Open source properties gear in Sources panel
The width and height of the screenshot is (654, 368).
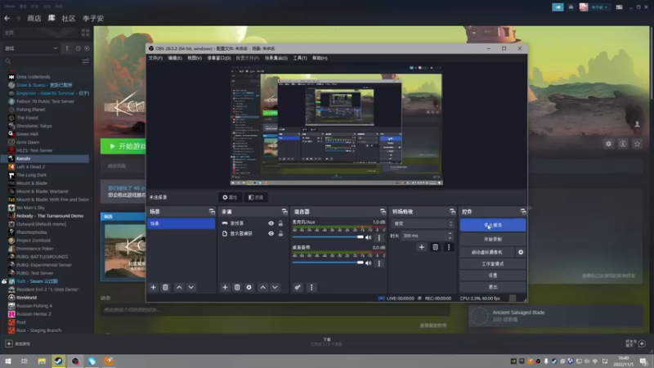(249, 287)
